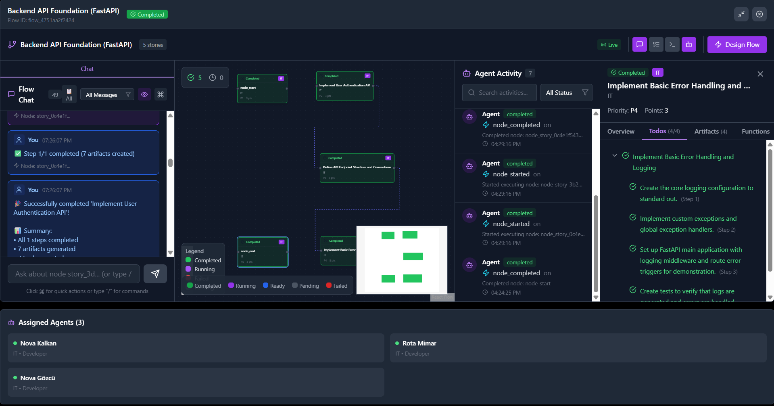Click the Pending gray legend swatch

click(x=295, y=285)
